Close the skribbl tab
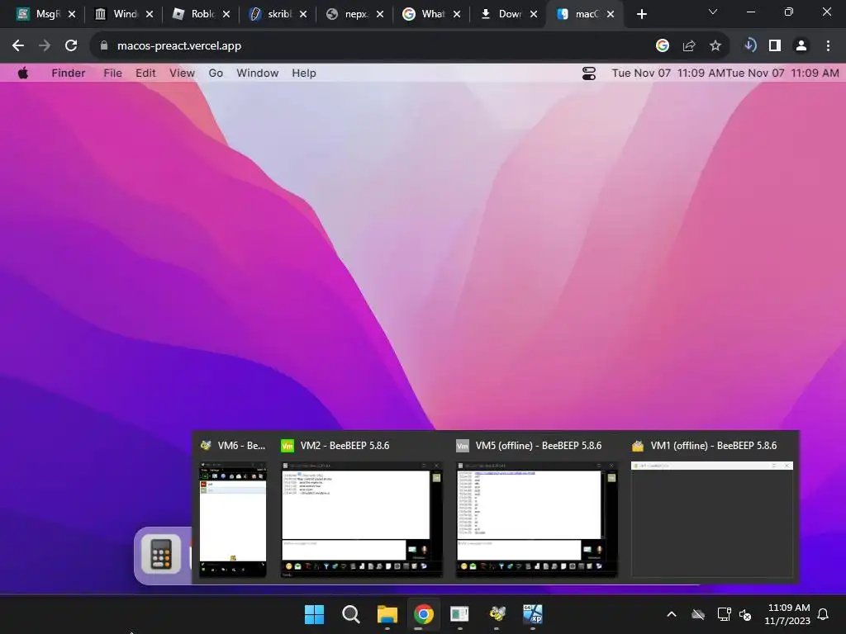 (x=303, y=15)
